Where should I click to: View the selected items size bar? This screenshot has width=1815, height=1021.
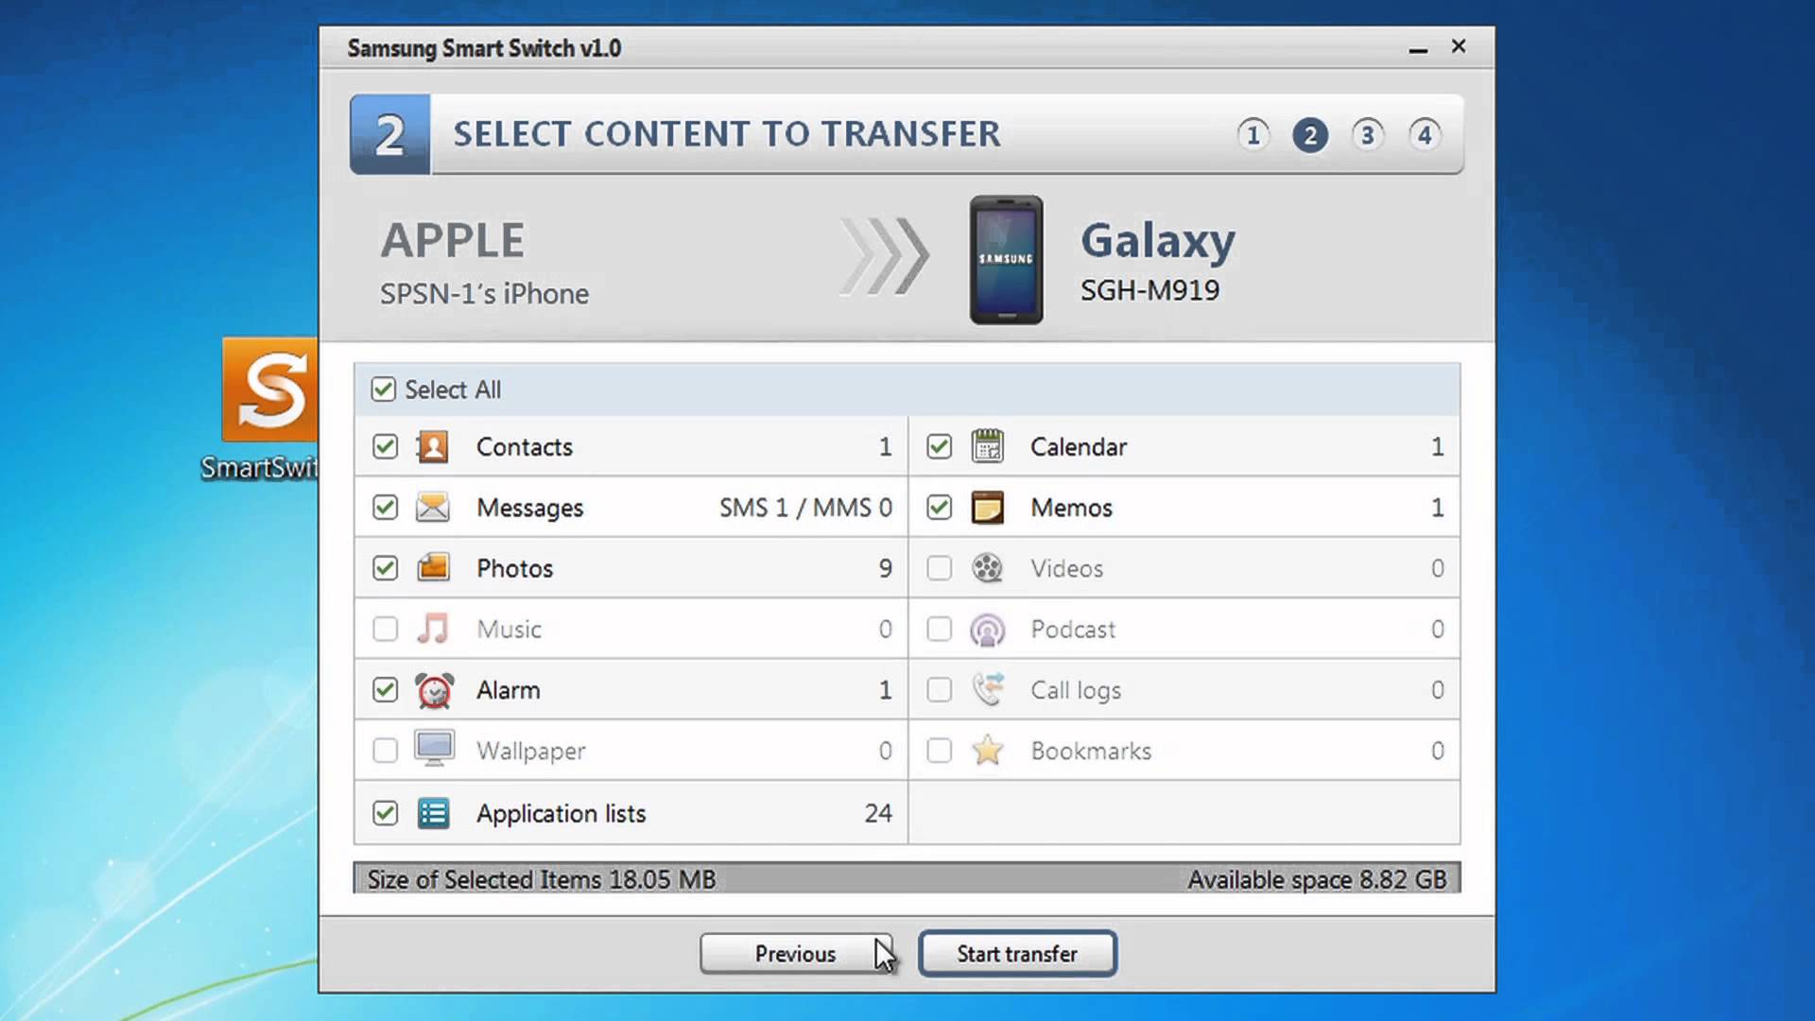point(907,880)
